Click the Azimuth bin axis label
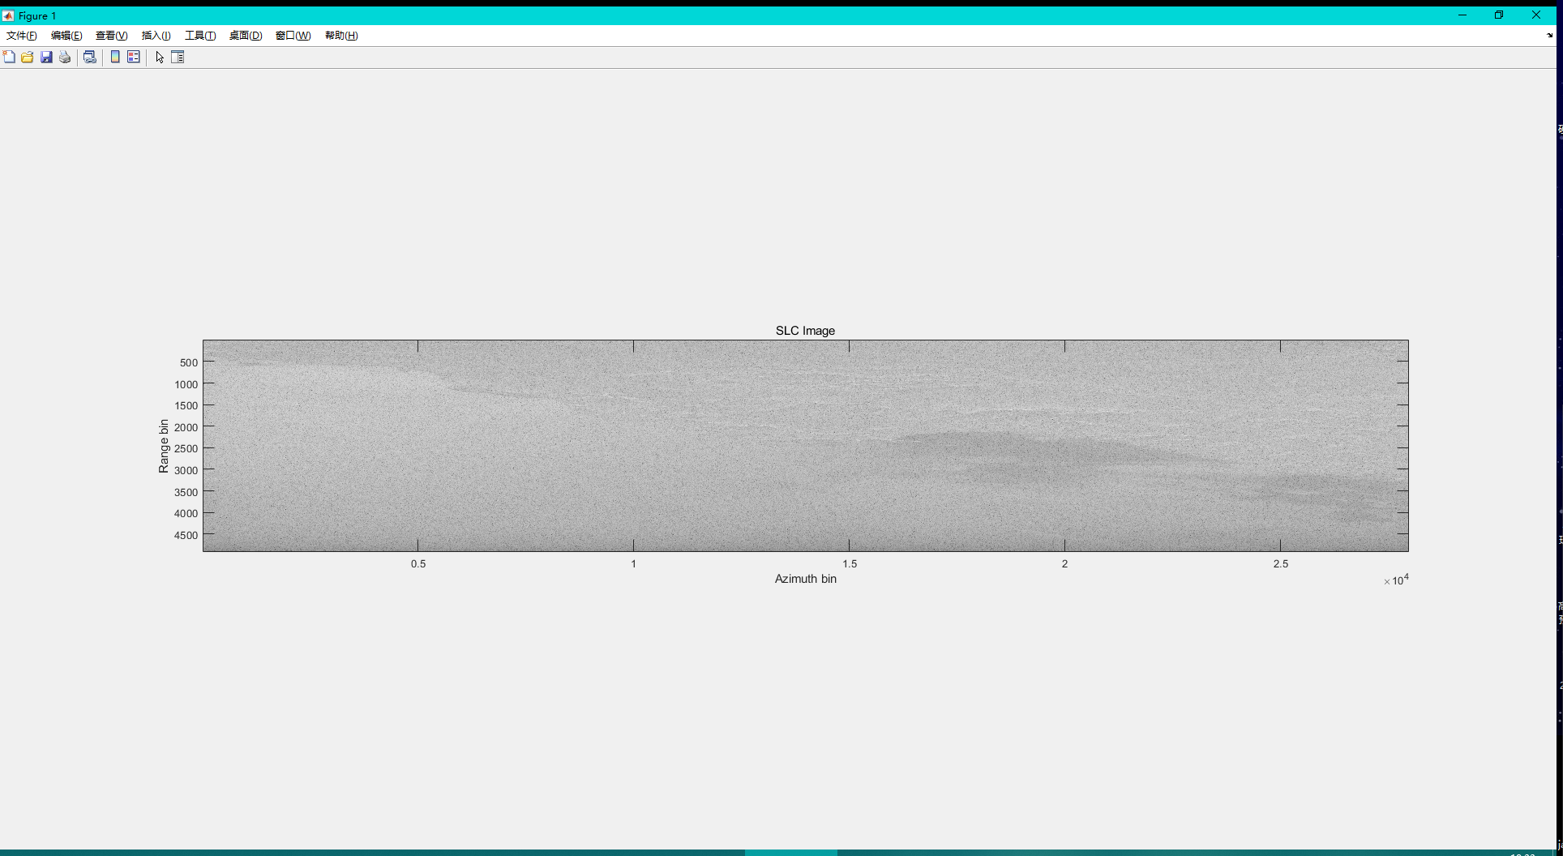This screenshot has width=1563, height=856. click(805, 579)
